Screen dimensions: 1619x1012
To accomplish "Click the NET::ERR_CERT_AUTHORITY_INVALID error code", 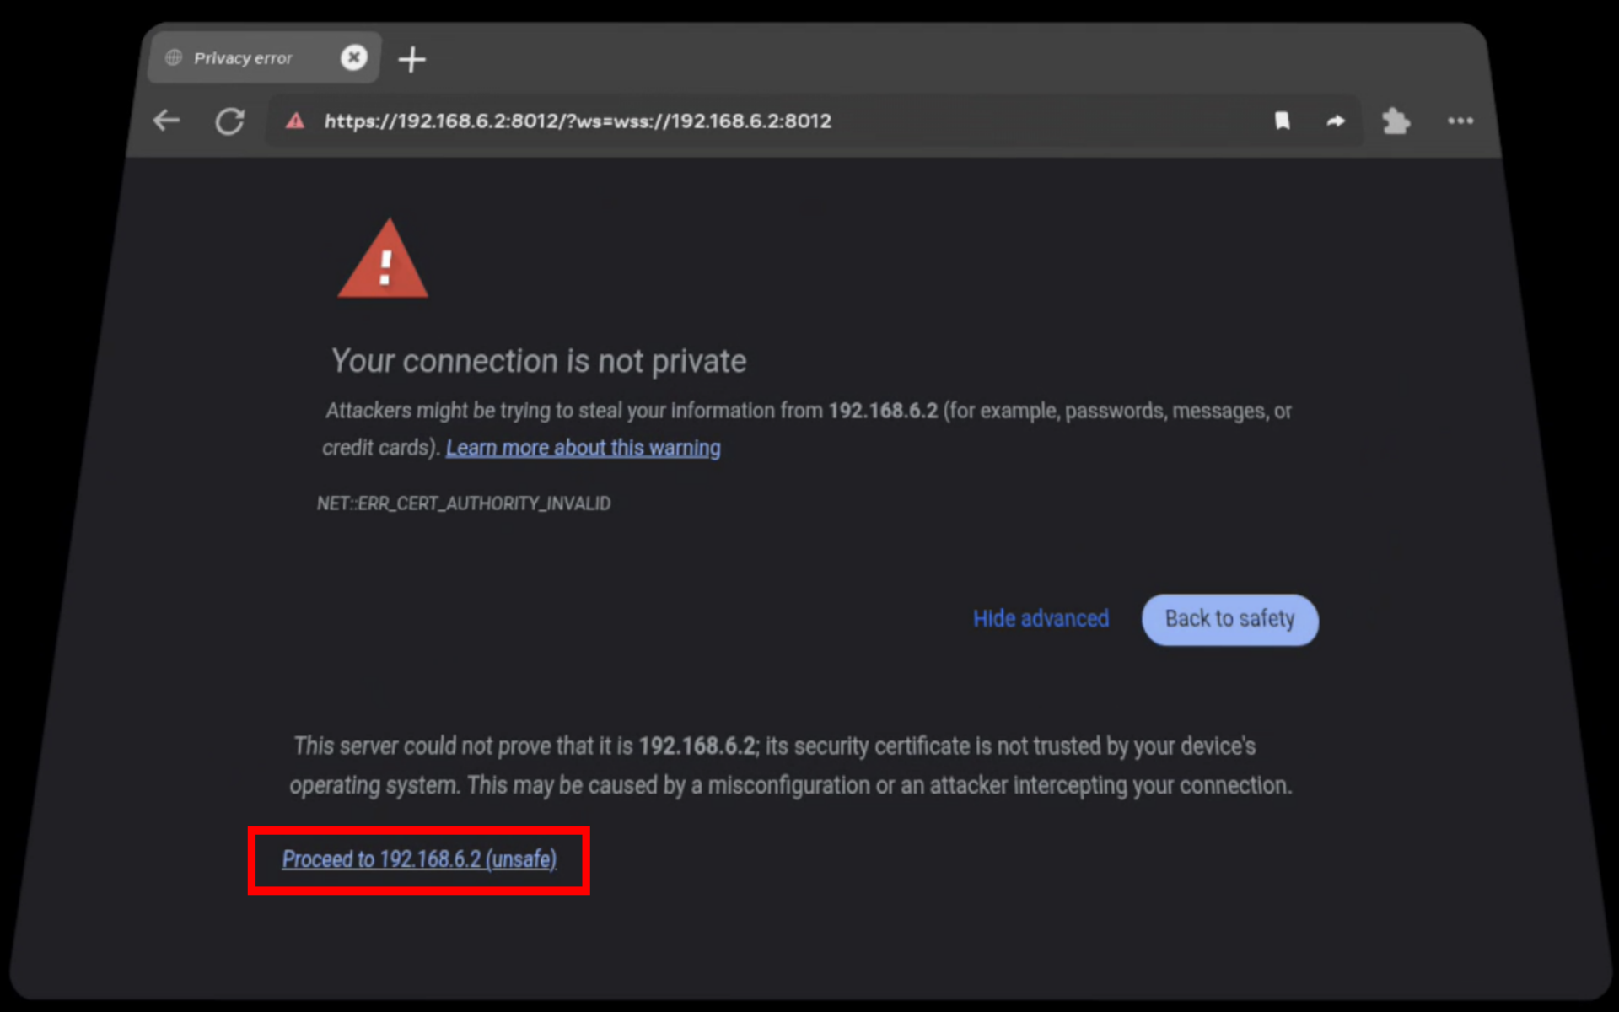I will 464,503.
